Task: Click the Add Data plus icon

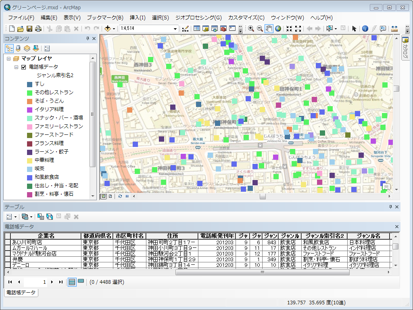Action: tap(107, 29)
